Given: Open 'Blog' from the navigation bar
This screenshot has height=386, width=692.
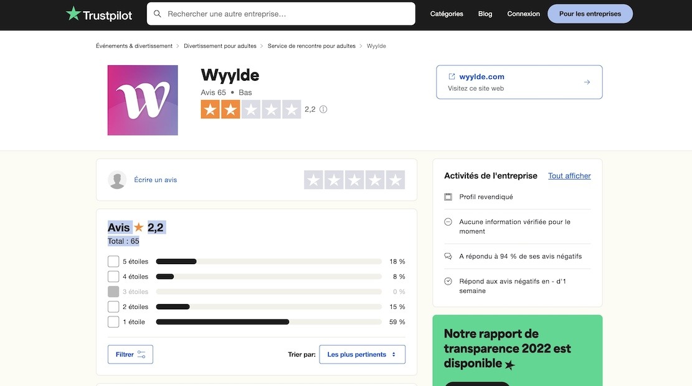Looking at the screenshot, I should (x=484, y=12).
